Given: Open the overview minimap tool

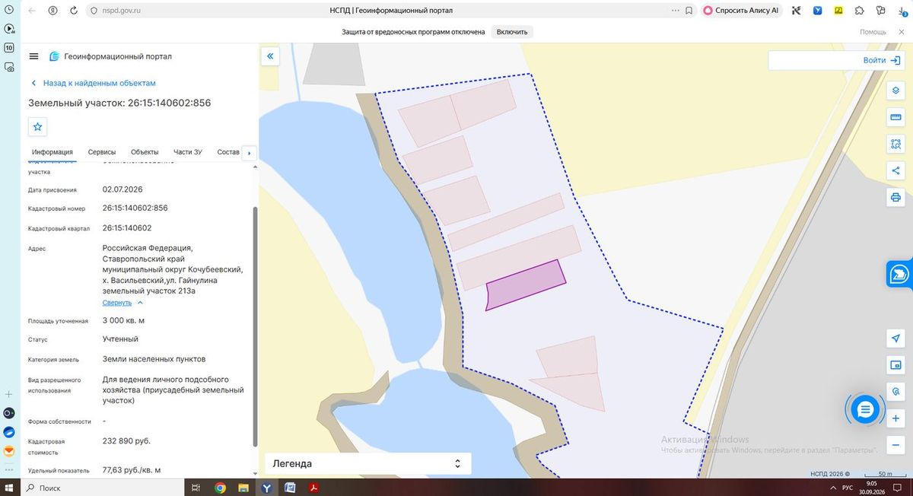Looking at the screenshot, I should coord(896,365).
